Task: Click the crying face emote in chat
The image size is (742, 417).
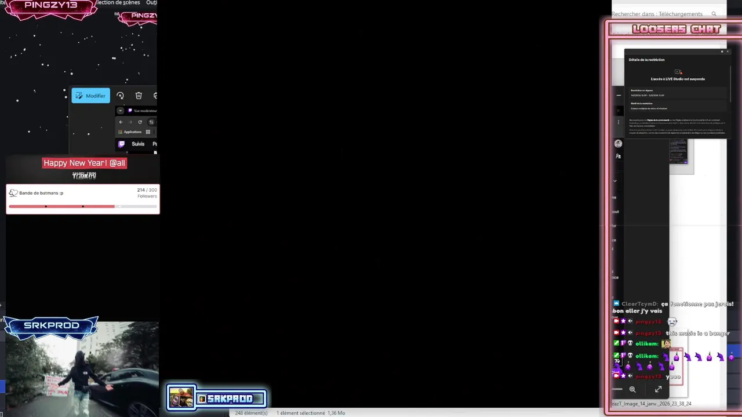Action: [x=672, y=321]
